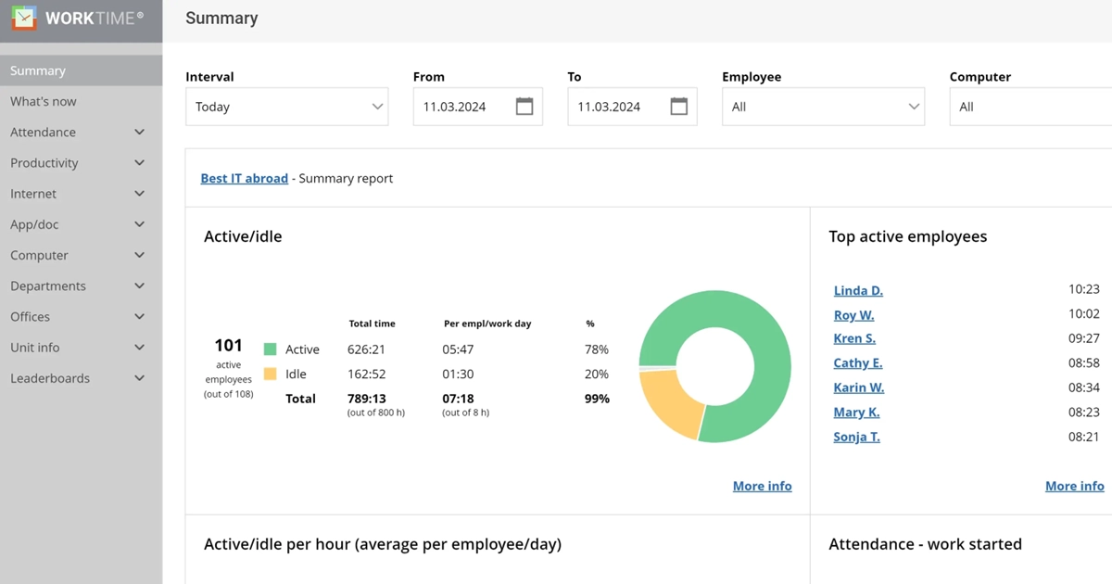Screen dimensions: 1112x584
Task: Open Cathy E. employee link
Action: click(858, 363)
